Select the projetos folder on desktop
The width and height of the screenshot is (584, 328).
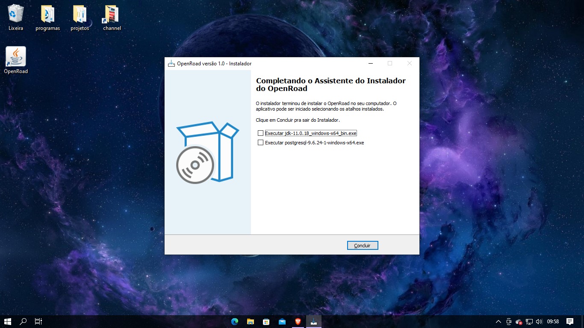(80, 18)
